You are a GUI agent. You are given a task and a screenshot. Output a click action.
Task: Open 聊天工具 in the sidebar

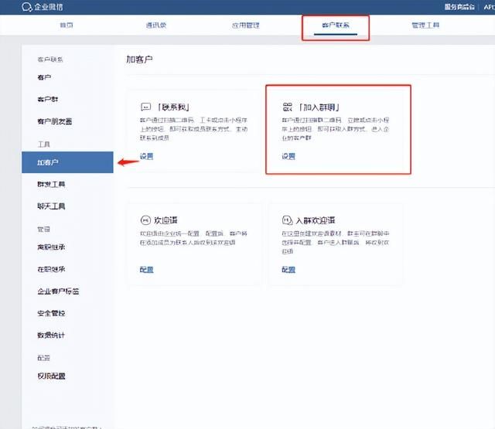click(51, 206)
